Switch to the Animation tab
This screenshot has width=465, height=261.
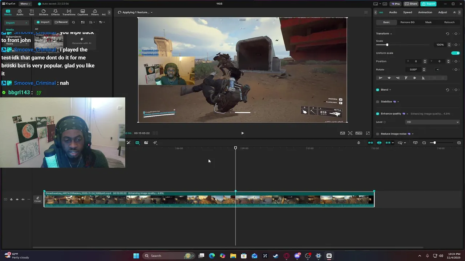pos(425,12)
